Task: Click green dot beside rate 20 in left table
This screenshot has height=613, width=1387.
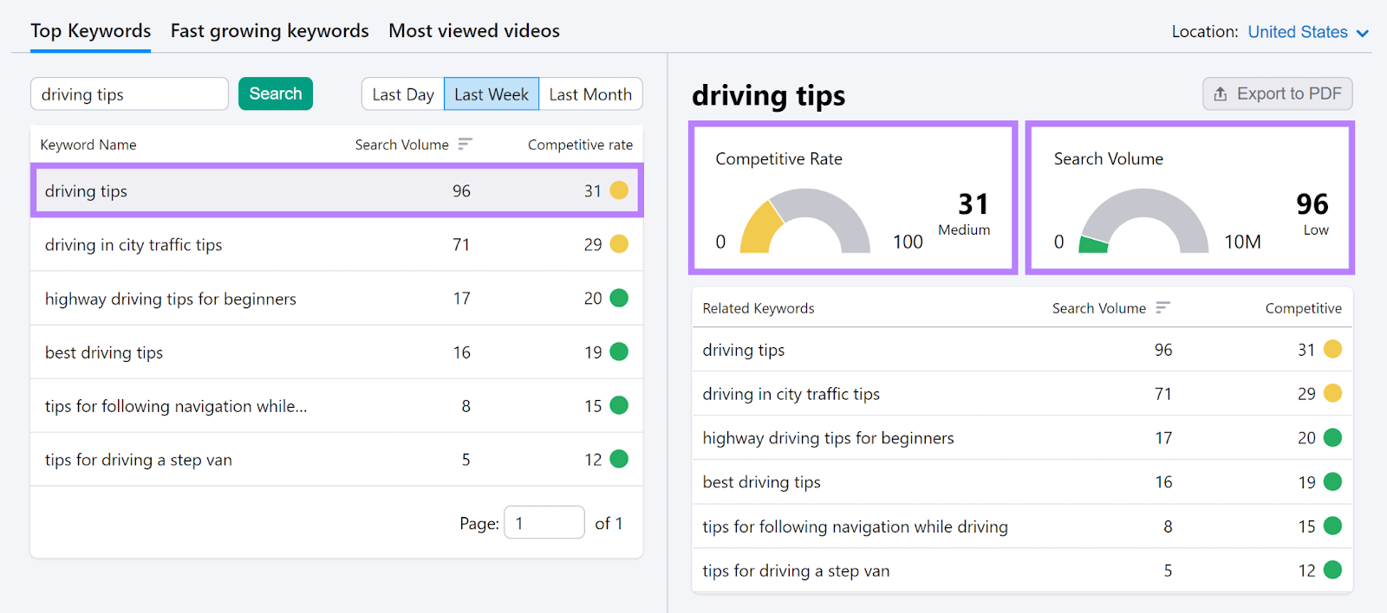Action: tap(619, 298)
